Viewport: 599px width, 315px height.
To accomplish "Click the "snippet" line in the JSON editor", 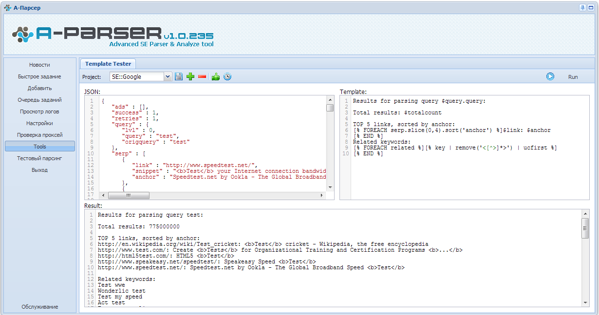I will click(x=229, y=171).
